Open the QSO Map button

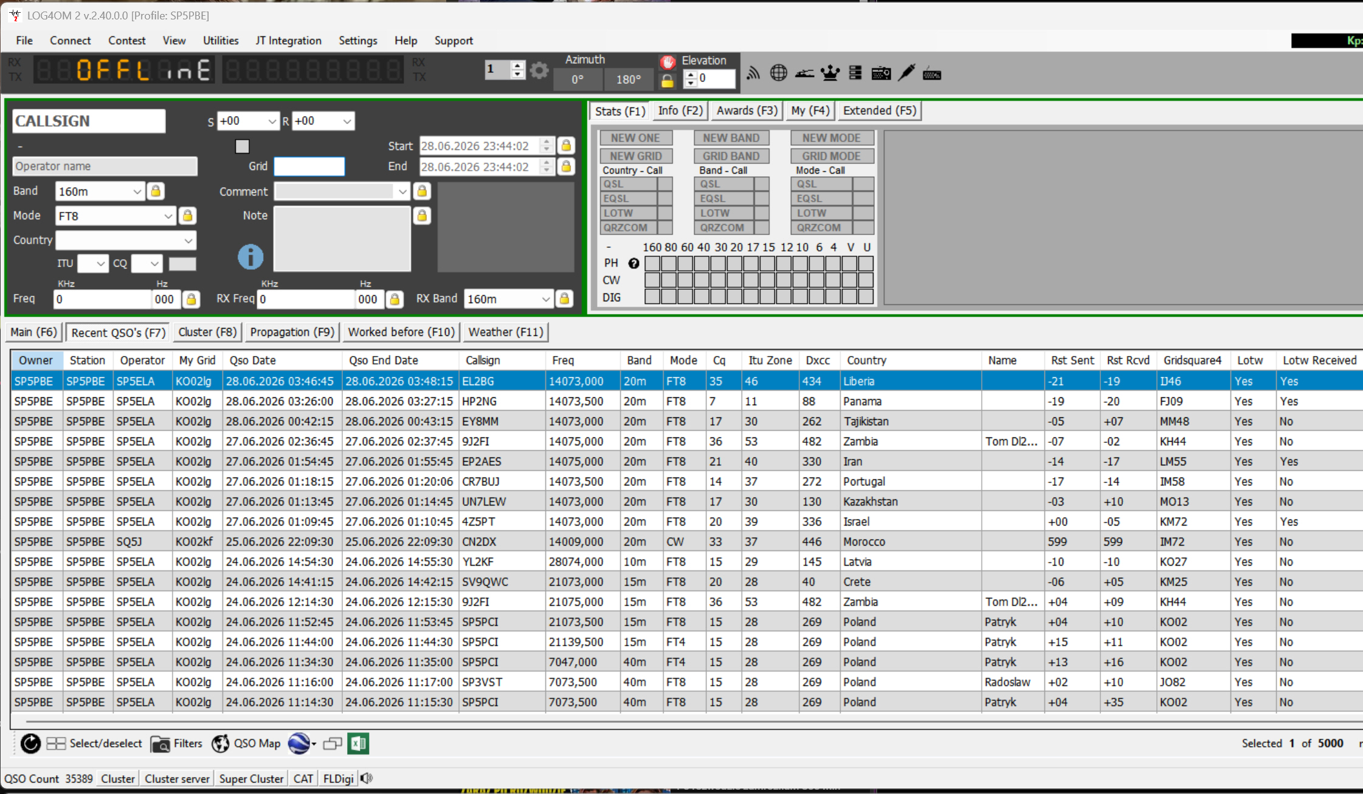click(246, 744)
